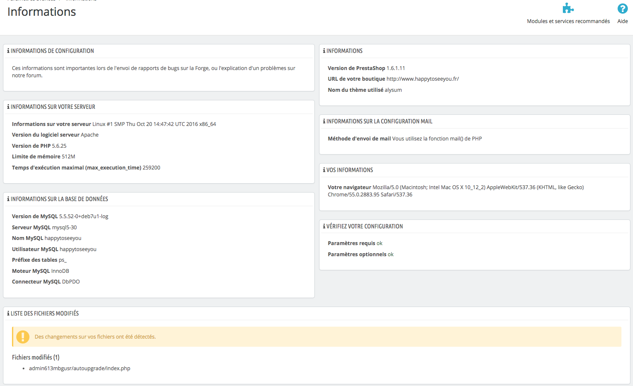633x386 pixels.
Task: Click the Informations sur votre serveur heading
Action: point(53,107)
